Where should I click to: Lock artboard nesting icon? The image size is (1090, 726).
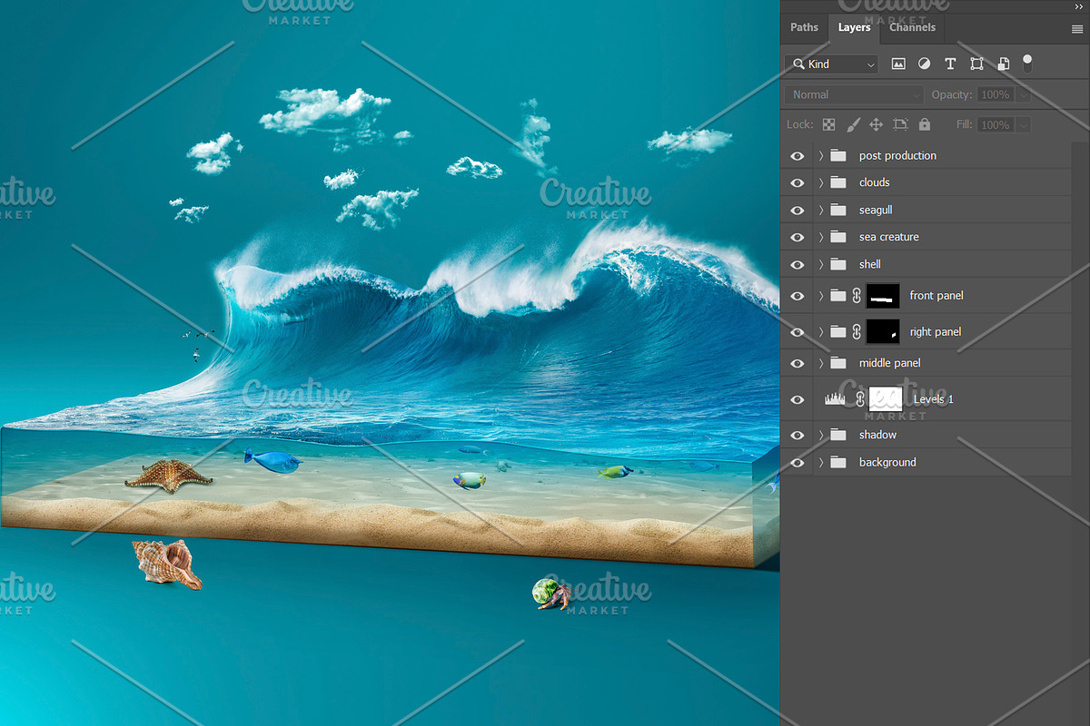click(900, 124)
